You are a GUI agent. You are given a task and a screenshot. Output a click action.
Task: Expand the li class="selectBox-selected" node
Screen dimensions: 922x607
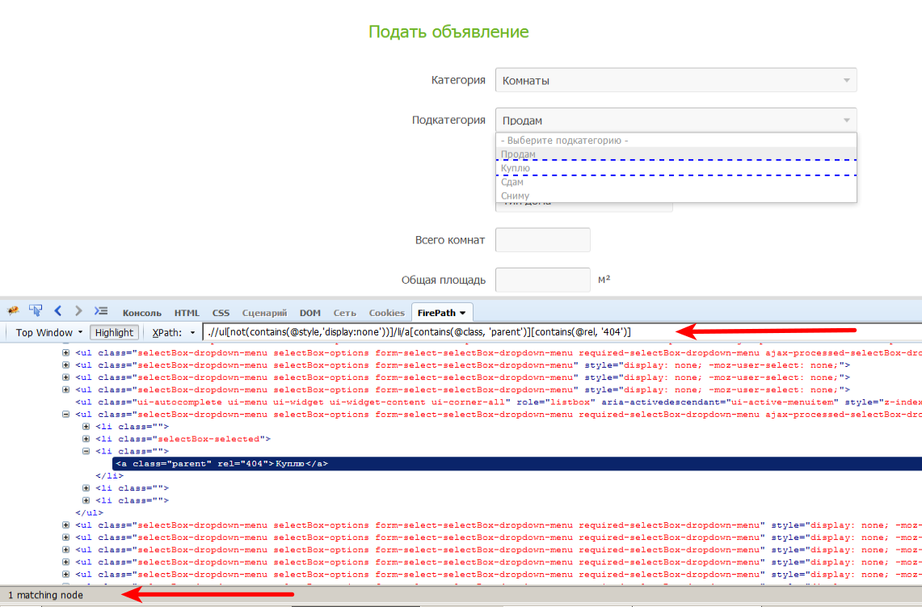[x=86, y=439]
